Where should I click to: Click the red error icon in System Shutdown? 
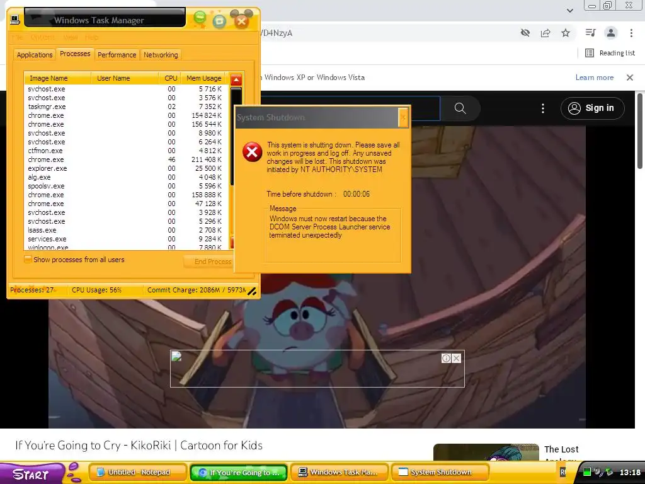[252, 153]
